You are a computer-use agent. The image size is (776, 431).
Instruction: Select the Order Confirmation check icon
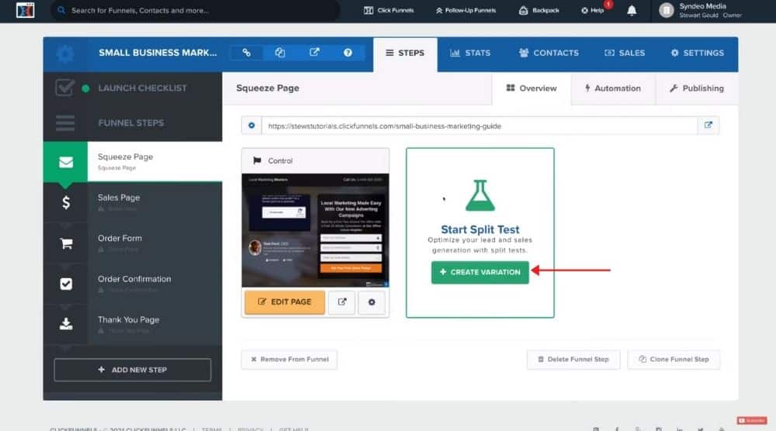66,284
